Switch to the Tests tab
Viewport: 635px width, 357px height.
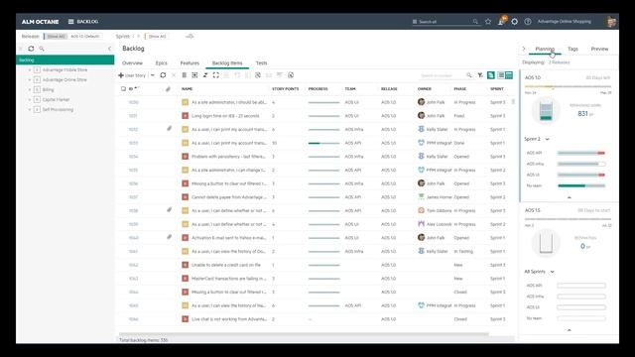[x=261, y=63]
